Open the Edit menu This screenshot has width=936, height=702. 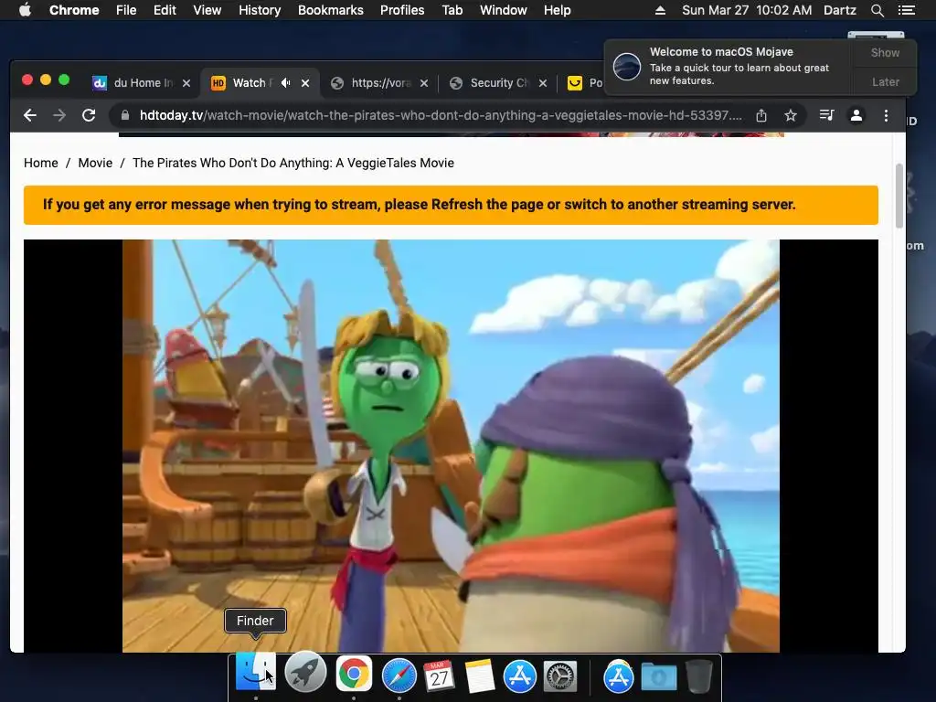tap(165, 10)
